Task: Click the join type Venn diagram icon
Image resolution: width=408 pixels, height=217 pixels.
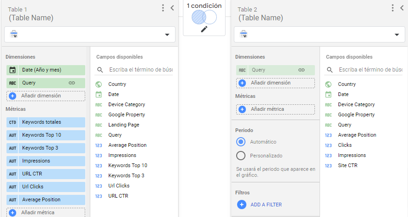Action: [204, 17]
